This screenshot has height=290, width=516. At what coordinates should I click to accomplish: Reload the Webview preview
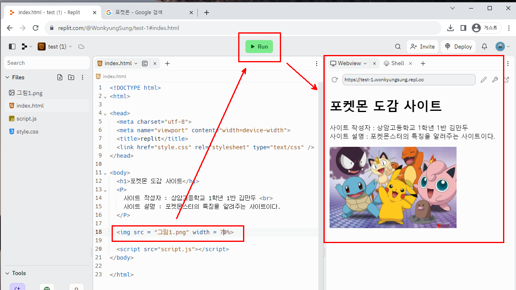pyautogui.click(x=334, y=80)
